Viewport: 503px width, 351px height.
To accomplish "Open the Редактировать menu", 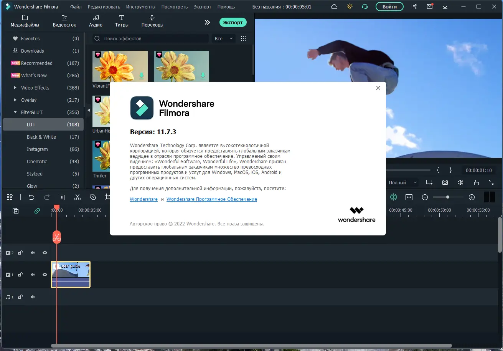I will pos(104,7).
